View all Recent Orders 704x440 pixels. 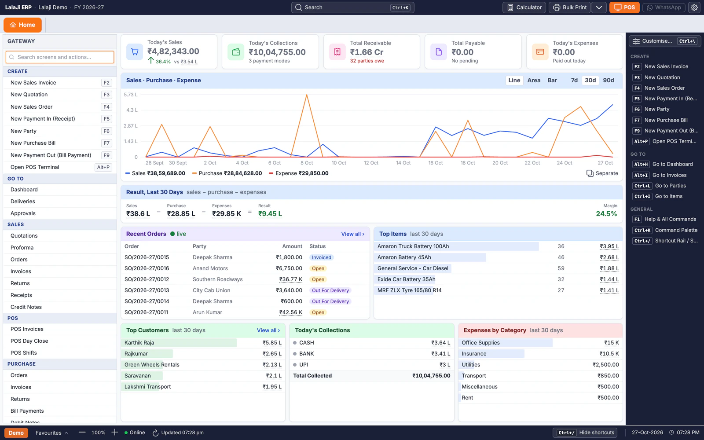pyautogui.click(x=353, y=234)
